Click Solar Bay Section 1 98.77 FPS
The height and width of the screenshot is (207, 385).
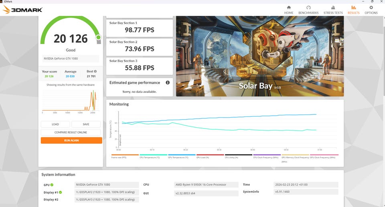(x=140, y=28)
